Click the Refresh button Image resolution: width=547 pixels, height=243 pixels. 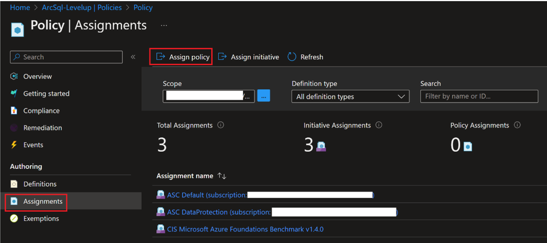click(x=305, y=57)
